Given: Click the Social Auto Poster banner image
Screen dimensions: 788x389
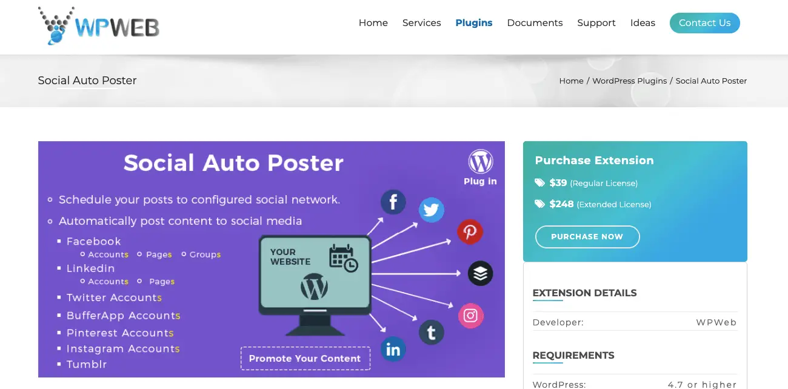Looking at the screenshot, I should coord(272,259).
